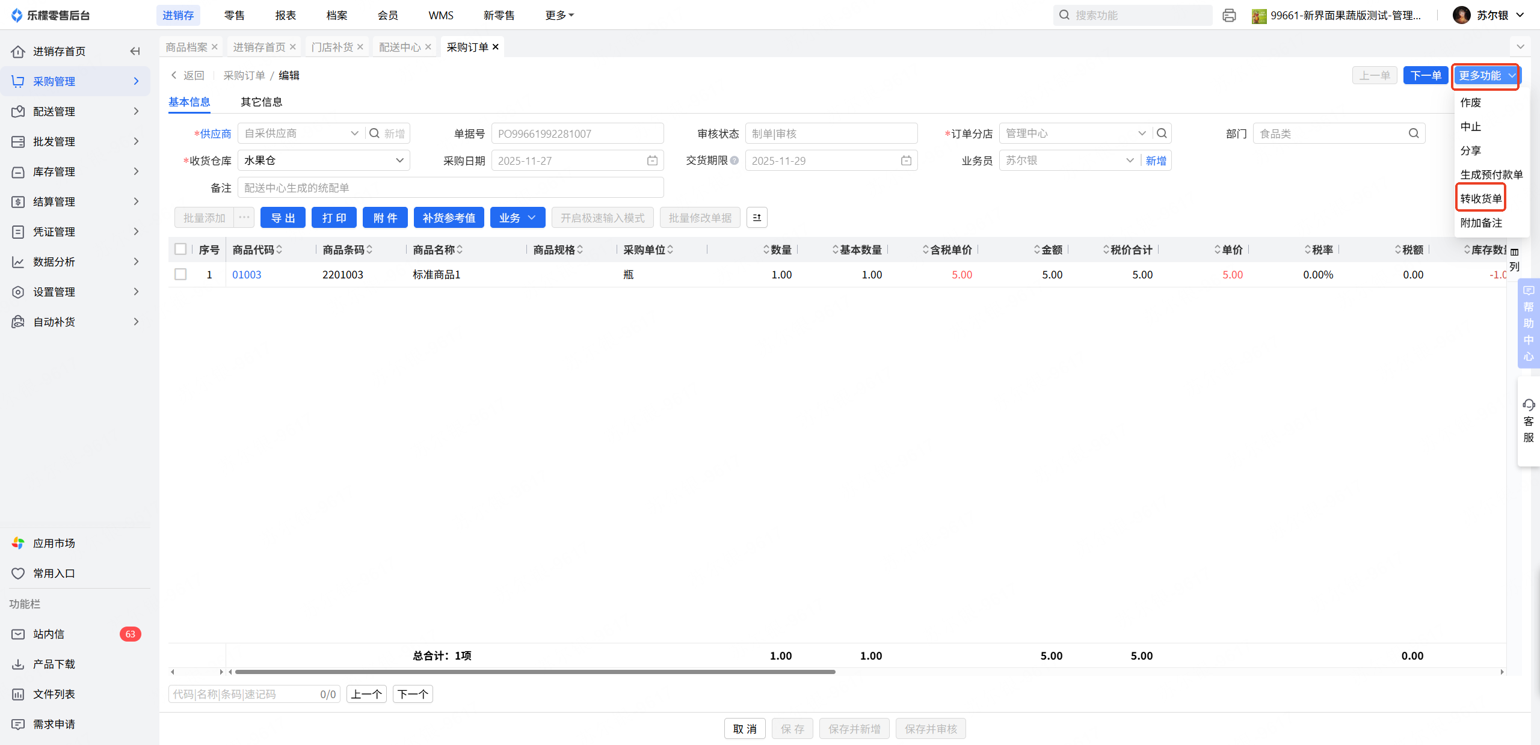1540x745 pixels.
Task: Select 转收货单 from the dropdown menu
Action: (x=1480, y=198)
